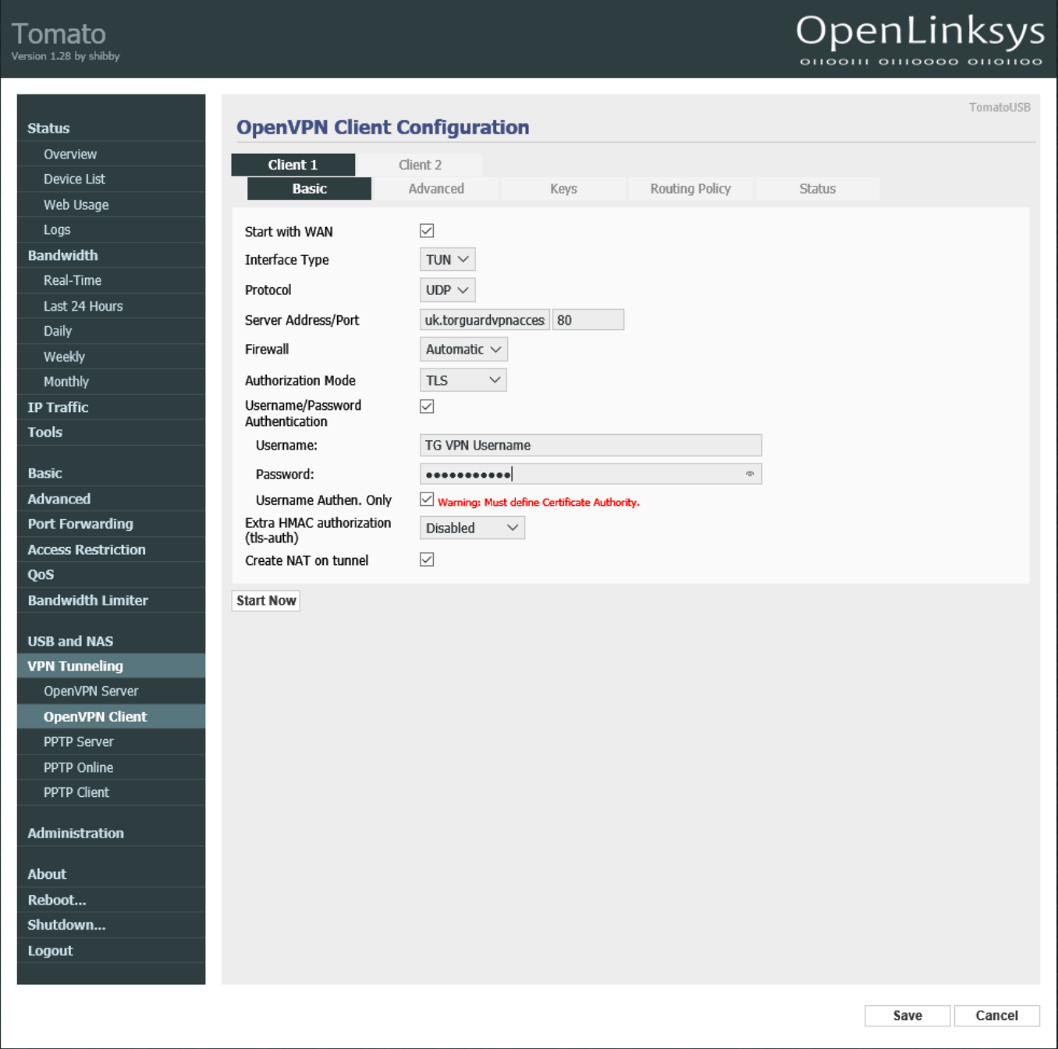
Task: Click the Tomato logo title
Action: point(59,34)
